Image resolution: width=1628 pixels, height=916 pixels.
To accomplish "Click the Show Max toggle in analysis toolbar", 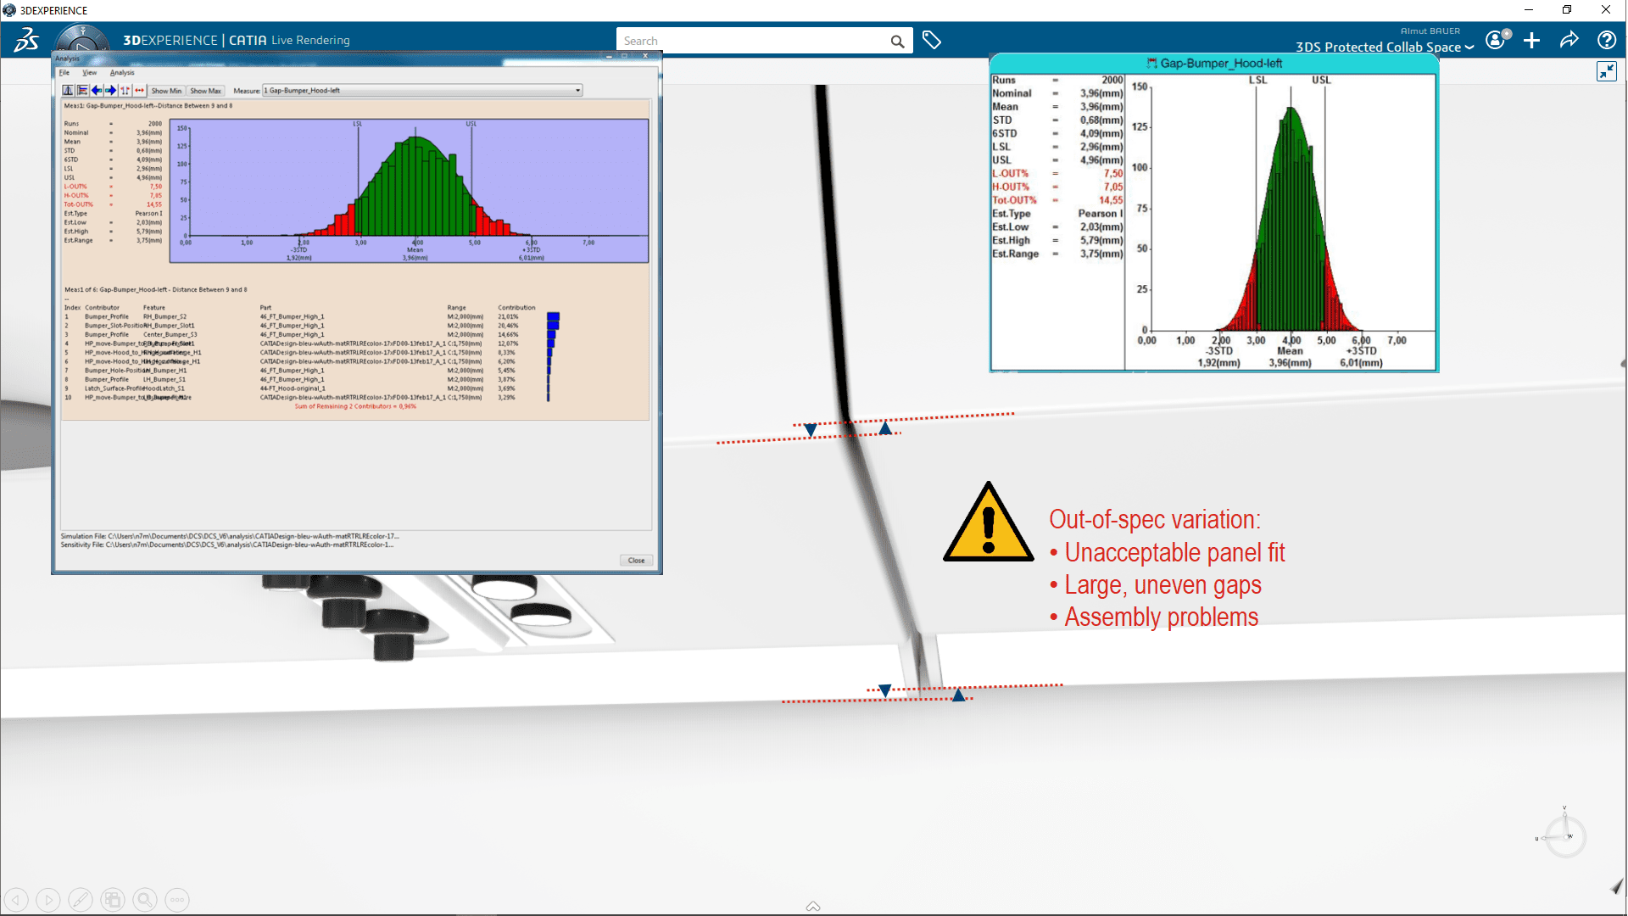I will [206, 91].
